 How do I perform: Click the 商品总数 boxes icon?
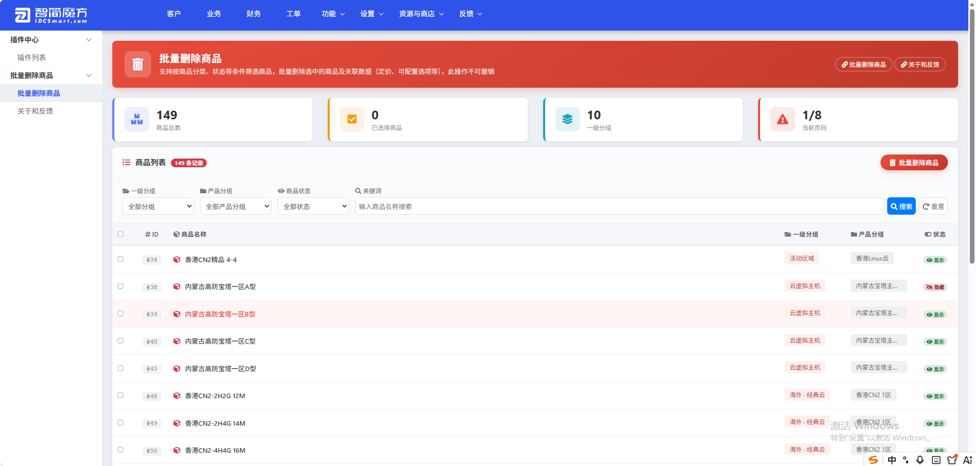click(x=137, y=119)
